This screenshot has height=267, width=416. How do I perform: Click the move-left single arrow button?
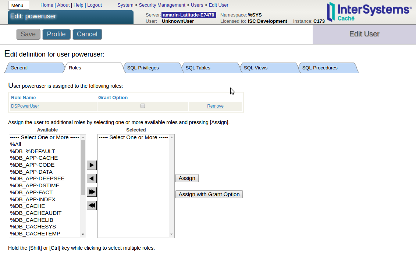point(92,178)
